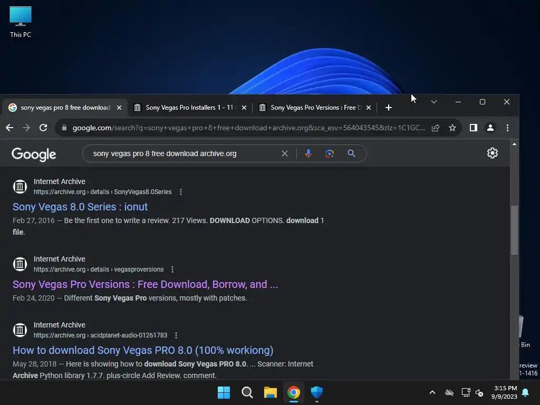Show hidden tray icons chevron
Viewport: 540px width, 405px height.
pyautogui.click(x=432, y=392)
